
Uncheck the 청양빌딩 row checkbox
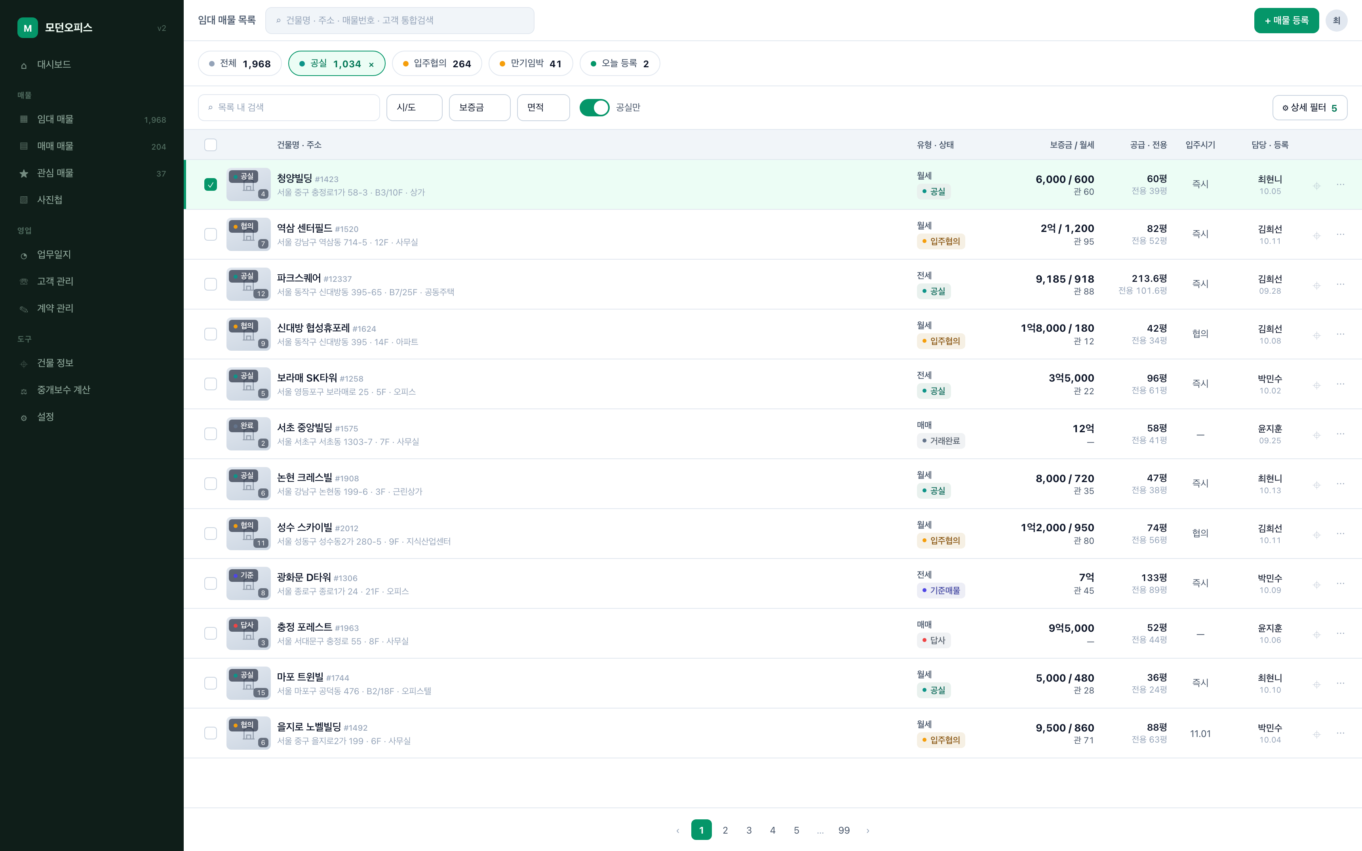211,184
